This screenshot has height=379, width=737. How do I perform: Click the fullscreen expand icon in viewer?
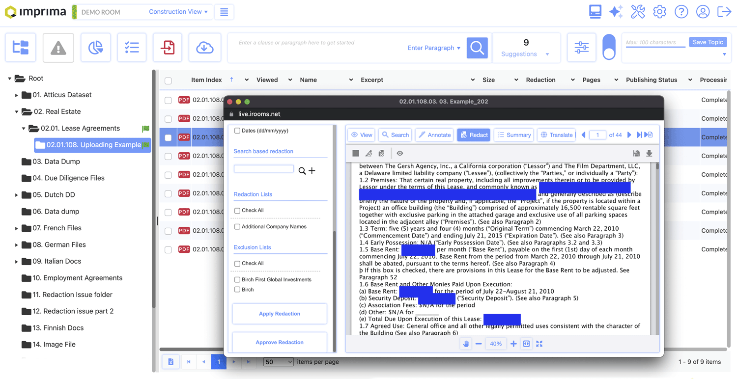539,344
